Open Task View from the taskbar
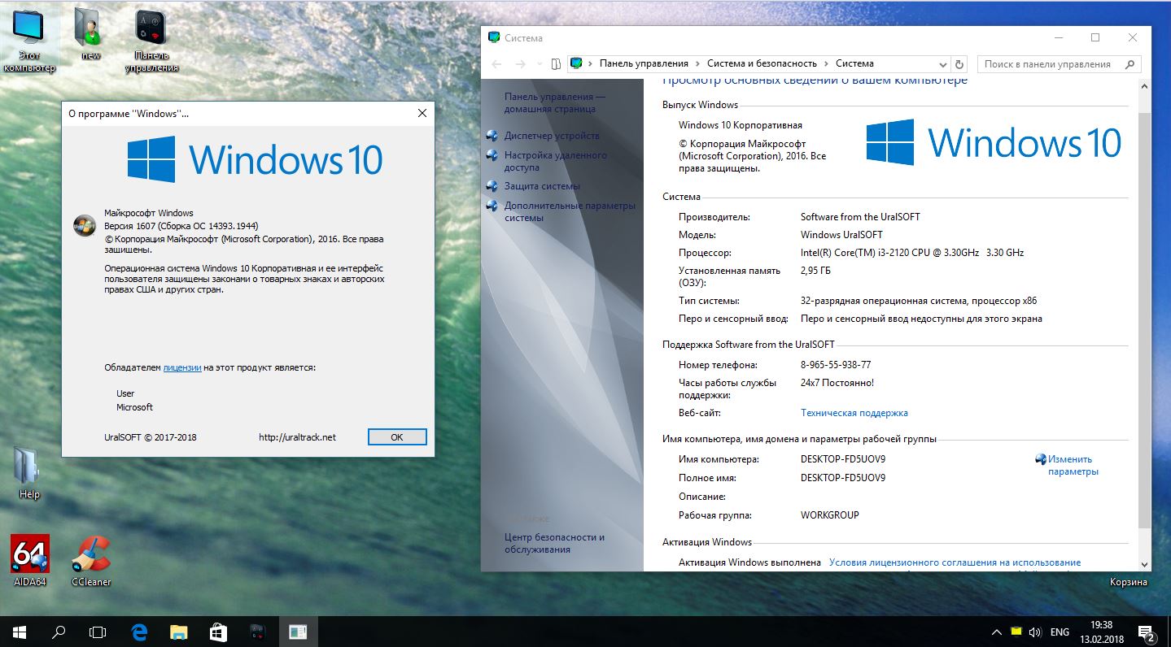The image size is (1171, 647). 98,632
